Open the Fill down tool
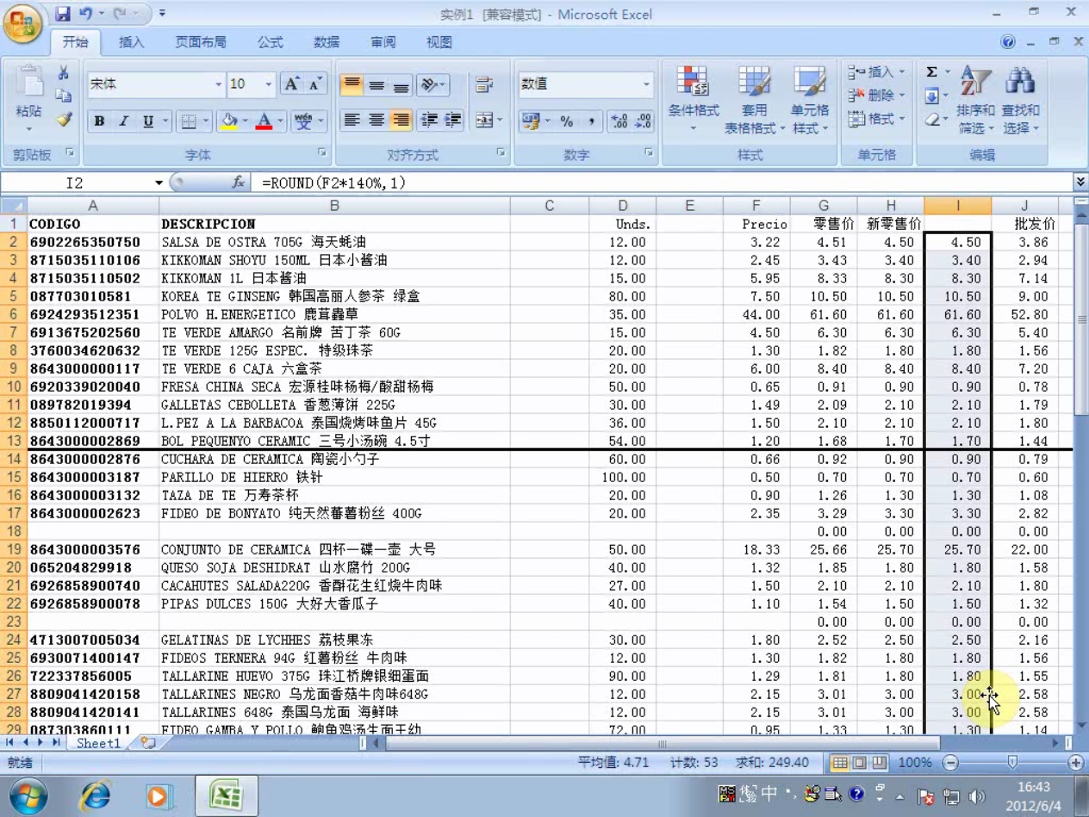Viewport: 1089px width, 817px height. [932, 96]
